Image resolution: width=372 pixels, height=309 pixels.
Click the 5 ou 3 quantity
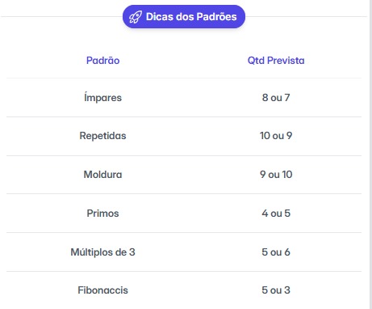click(x=276, y=290)
